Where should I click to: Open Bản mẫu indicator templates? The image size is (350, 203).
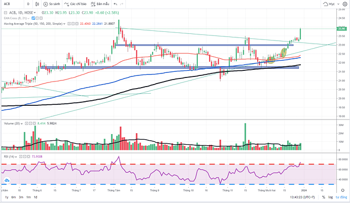[x=100, y=4]
